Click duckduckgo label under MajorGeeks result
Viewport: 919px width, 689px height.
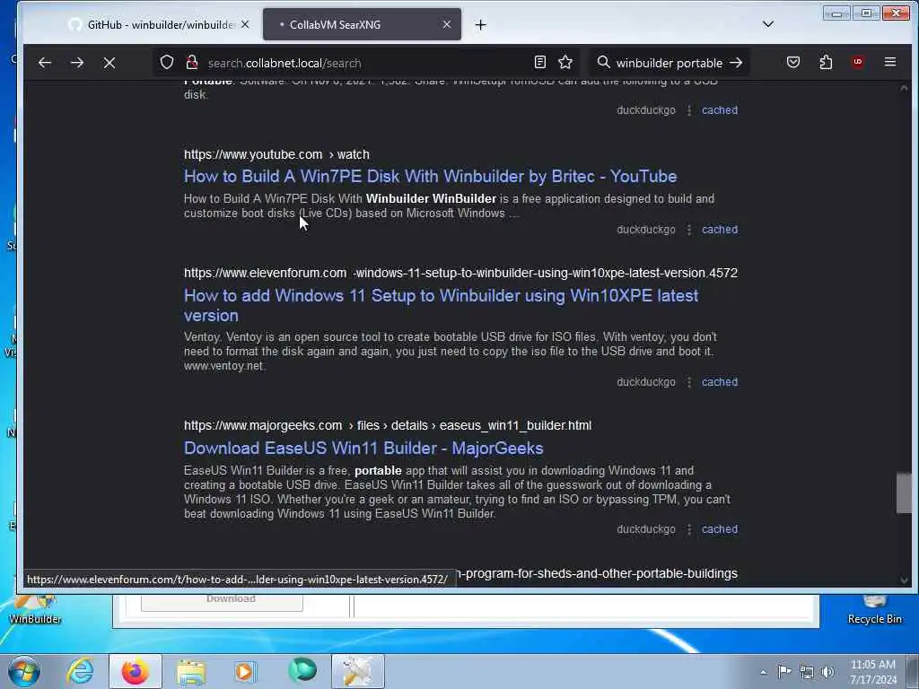[x=645, y=529]
